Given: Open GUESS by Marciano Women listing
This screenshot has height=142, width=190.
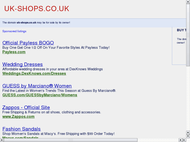Looking at the screenshot, I should pos(37,86).
